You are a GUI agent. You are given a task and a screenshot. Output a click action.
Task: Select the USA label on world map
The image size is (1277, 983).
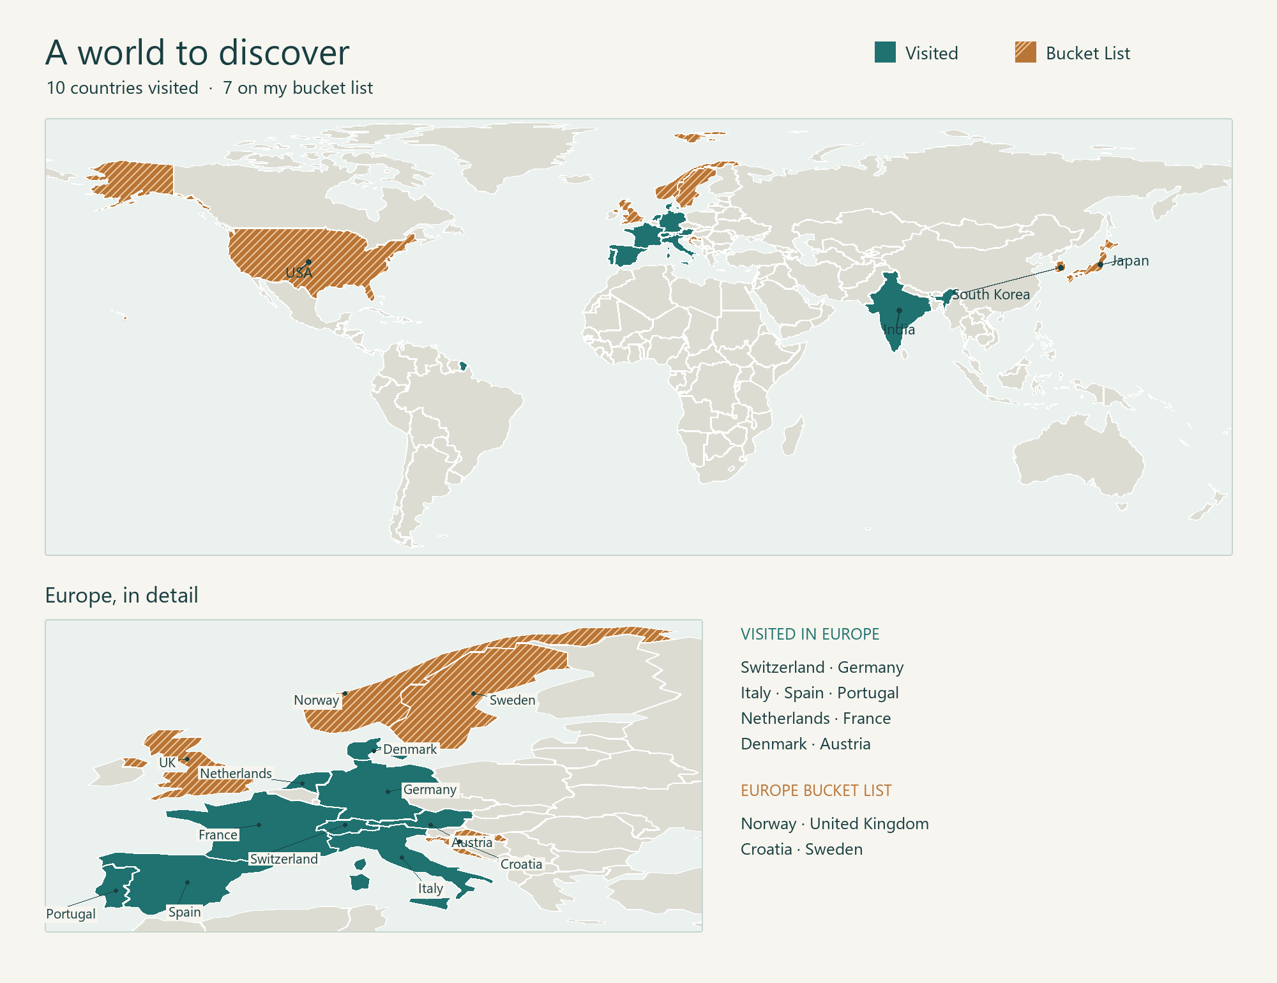tap(299, 273)
